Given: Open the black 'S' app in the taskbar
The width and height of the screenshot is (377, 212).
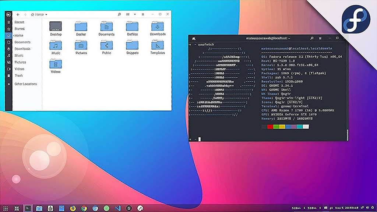Looking at the screenshot, I should [x=129, y=208].
